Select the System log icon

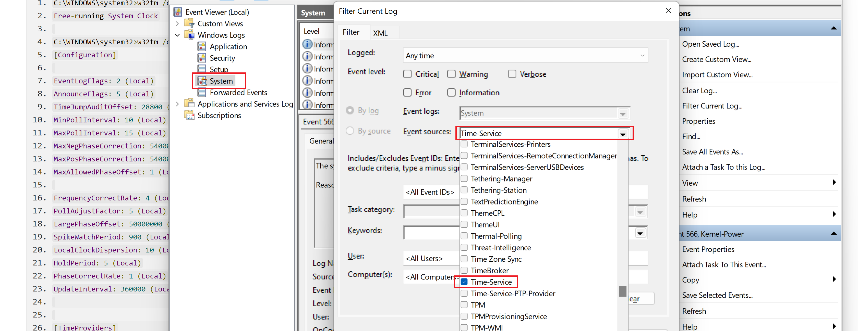pos(202,81)
